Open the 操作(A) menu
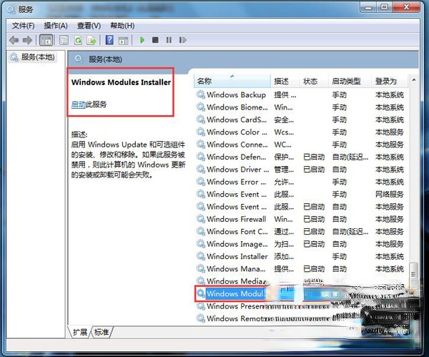Viewport: 429px width, 357px height. click(x=56, y=26)
